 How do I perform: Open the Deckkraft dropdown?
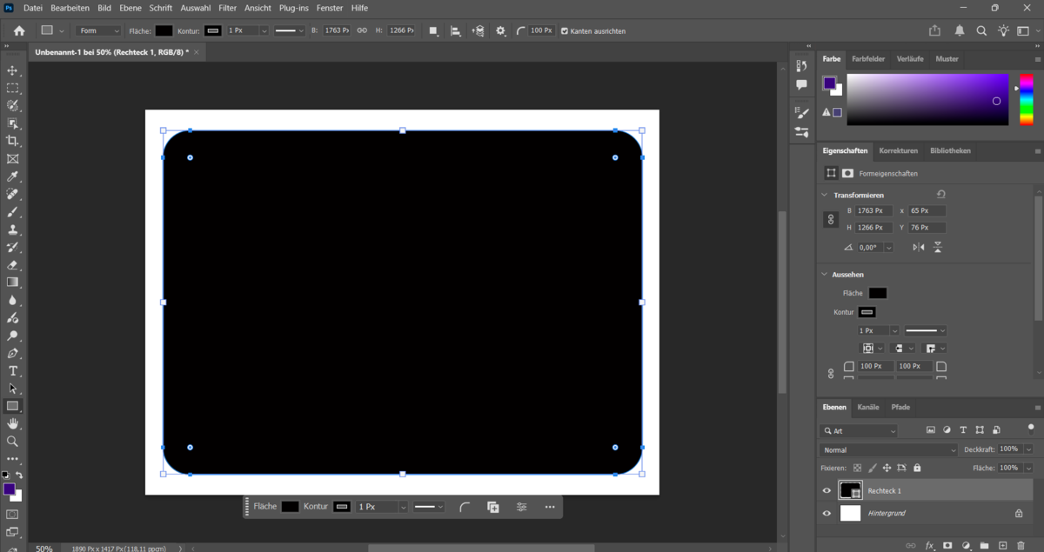tap(1029, 449)
